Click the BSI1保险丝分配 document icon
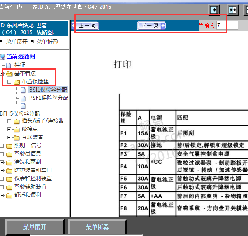248x236 pixels. 23,90
